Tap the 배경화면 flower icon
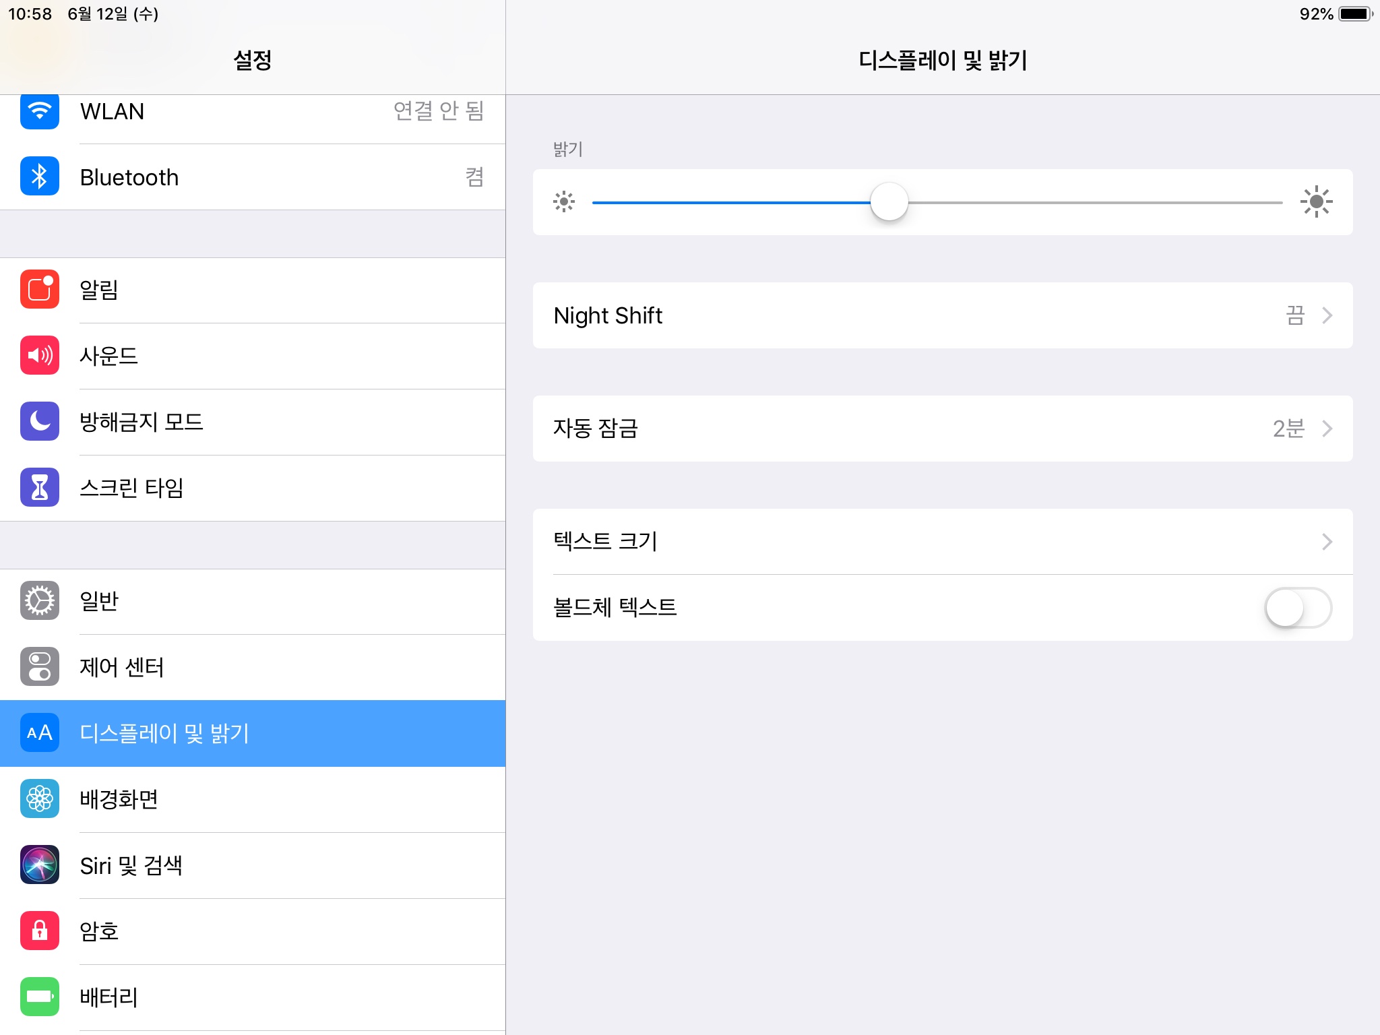The width and height of the screenshot is (1380, 1035). (x=40, y=798)
